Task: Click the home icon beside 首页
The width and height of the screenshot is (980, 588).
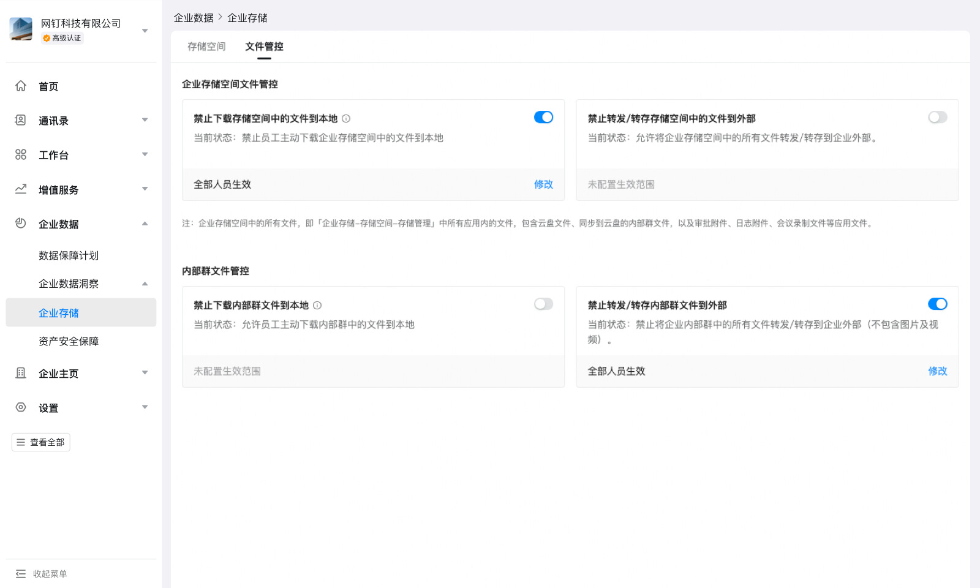Action: pyautogui.click(x=21, y=86)
